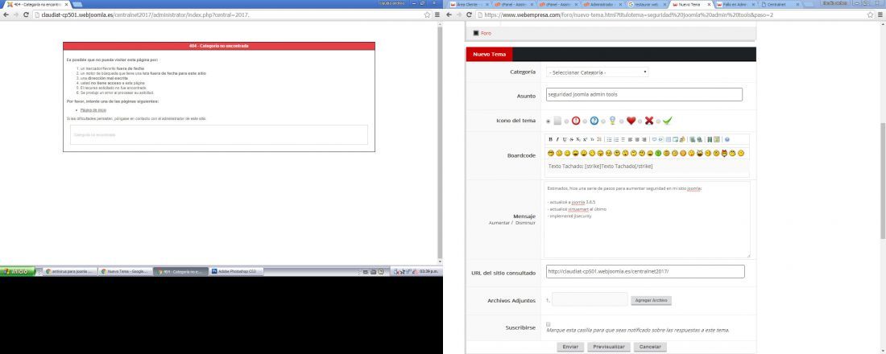This screenshot has height=354, width=886.
Task: Click the Underline button in Boardcode toolbar
Action: click(x=565, y=139)
